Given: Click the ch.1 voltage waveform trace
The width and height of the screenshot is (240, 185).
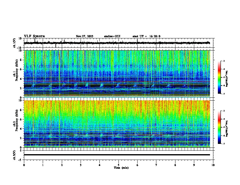Looking at the screenshot, I should point(117,43).
